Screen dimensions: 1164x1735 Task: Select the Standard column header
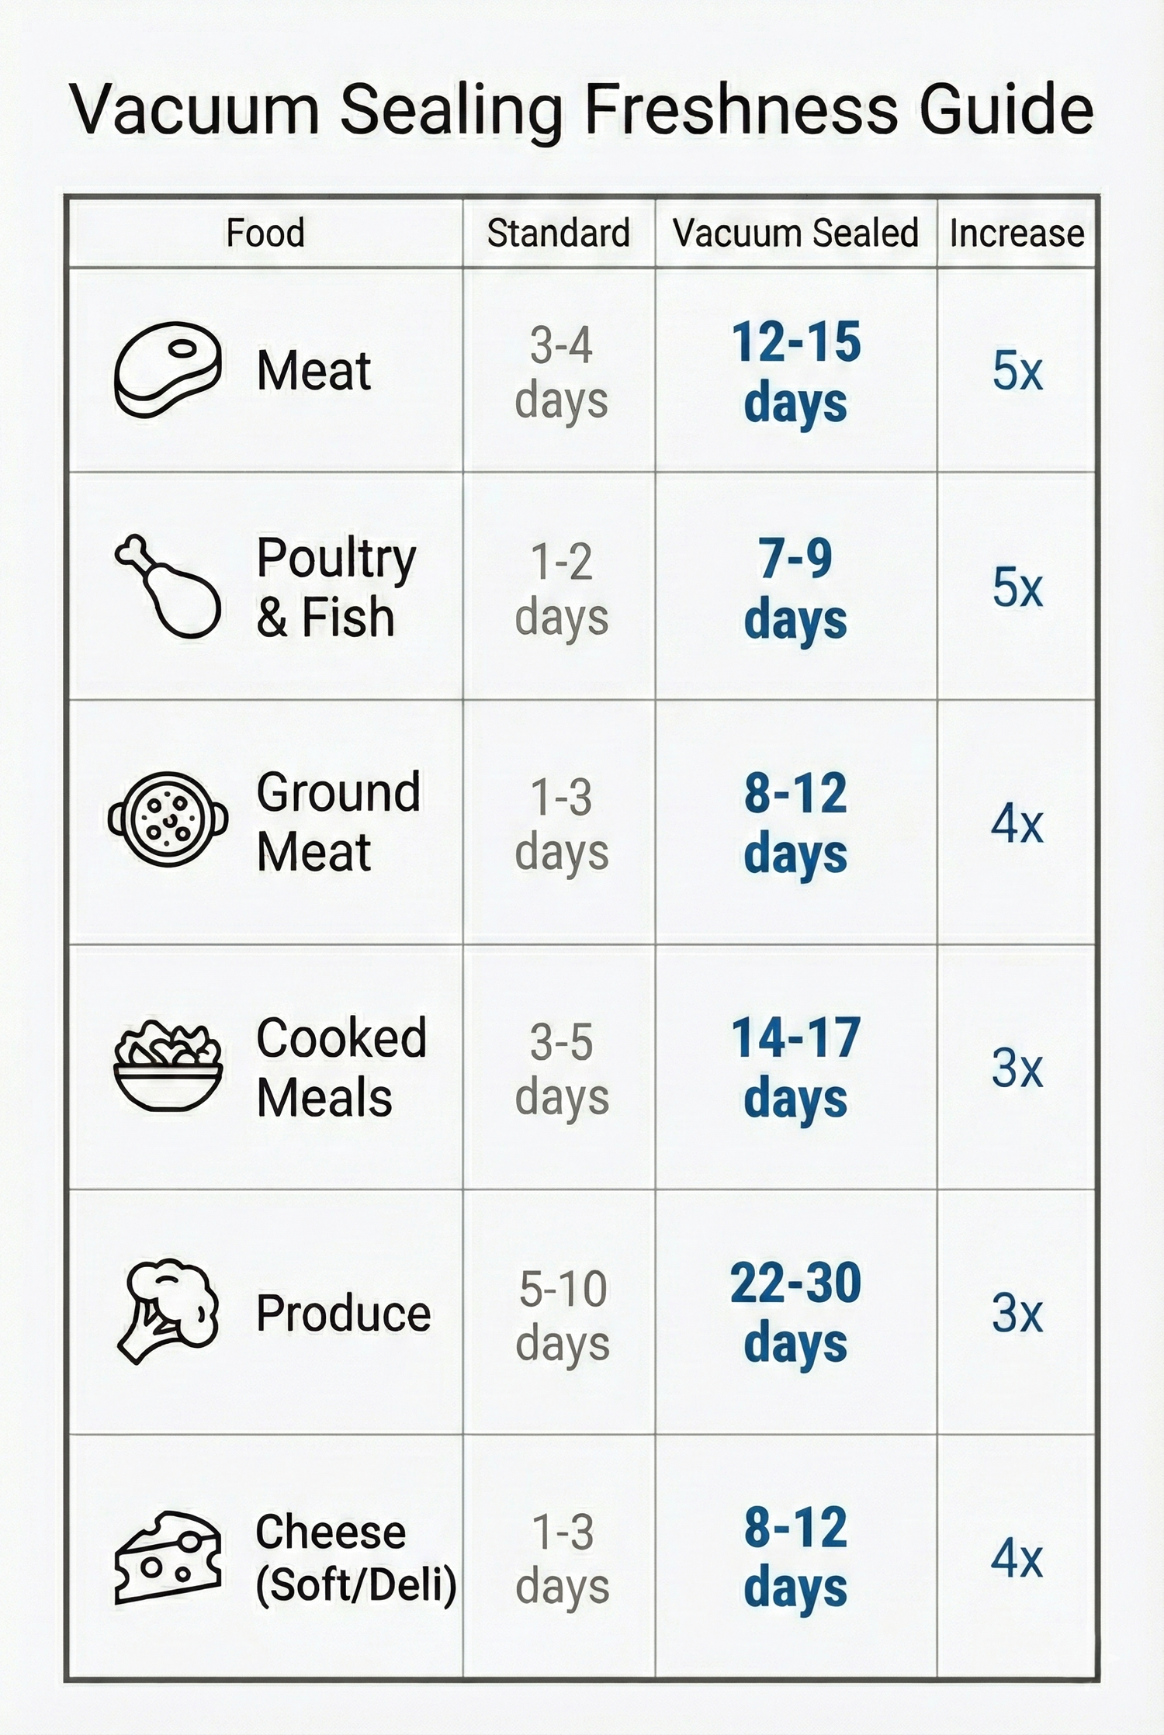[558, 233]
